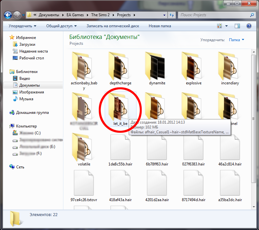Open the Упорядочить dropdown menu
This screenshot has height=230, width=259.
point(22,26)
